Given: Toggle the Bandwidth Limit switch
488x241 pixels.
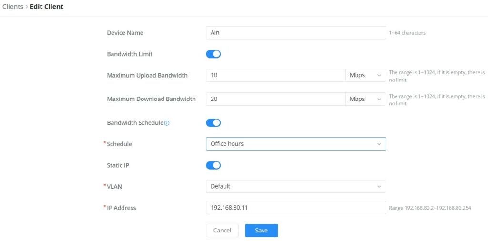Looking at the screenshot, I should 213,54.
